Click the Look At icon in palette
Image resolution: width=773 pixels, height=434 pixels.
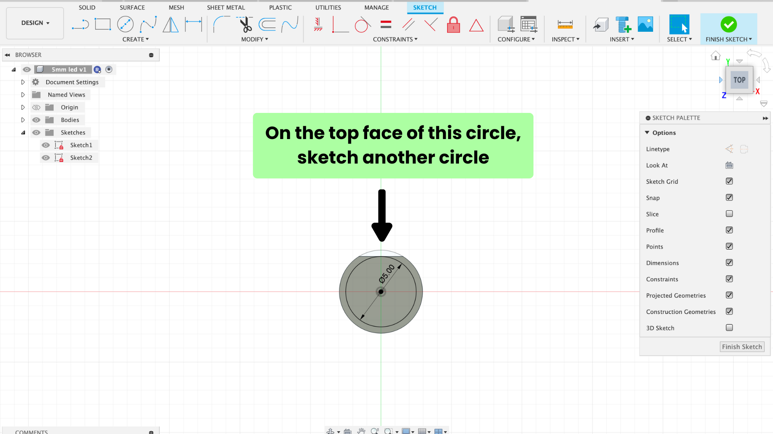(729, 165)
